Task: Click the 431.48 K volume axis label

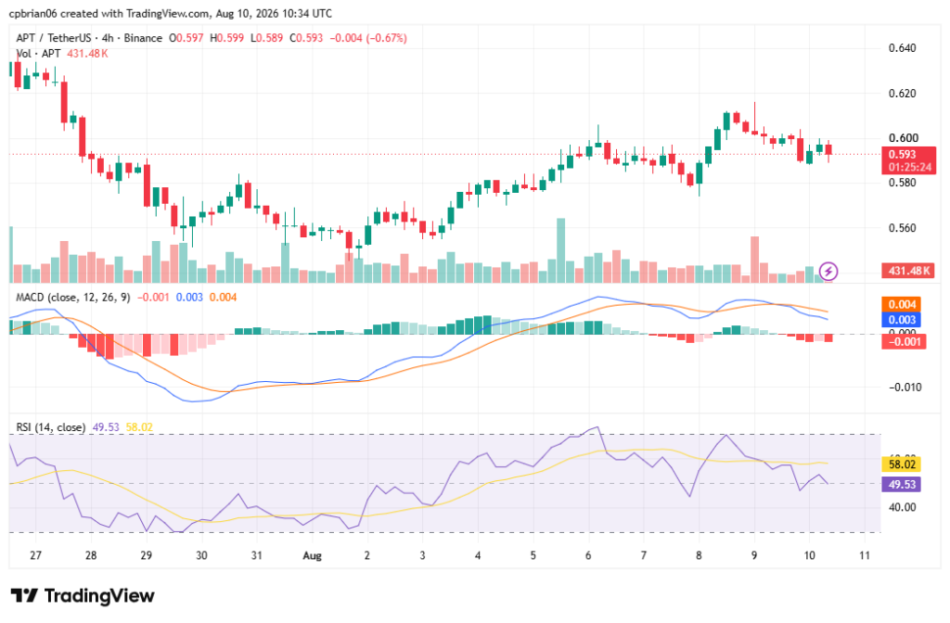Action: pos(909,271)
